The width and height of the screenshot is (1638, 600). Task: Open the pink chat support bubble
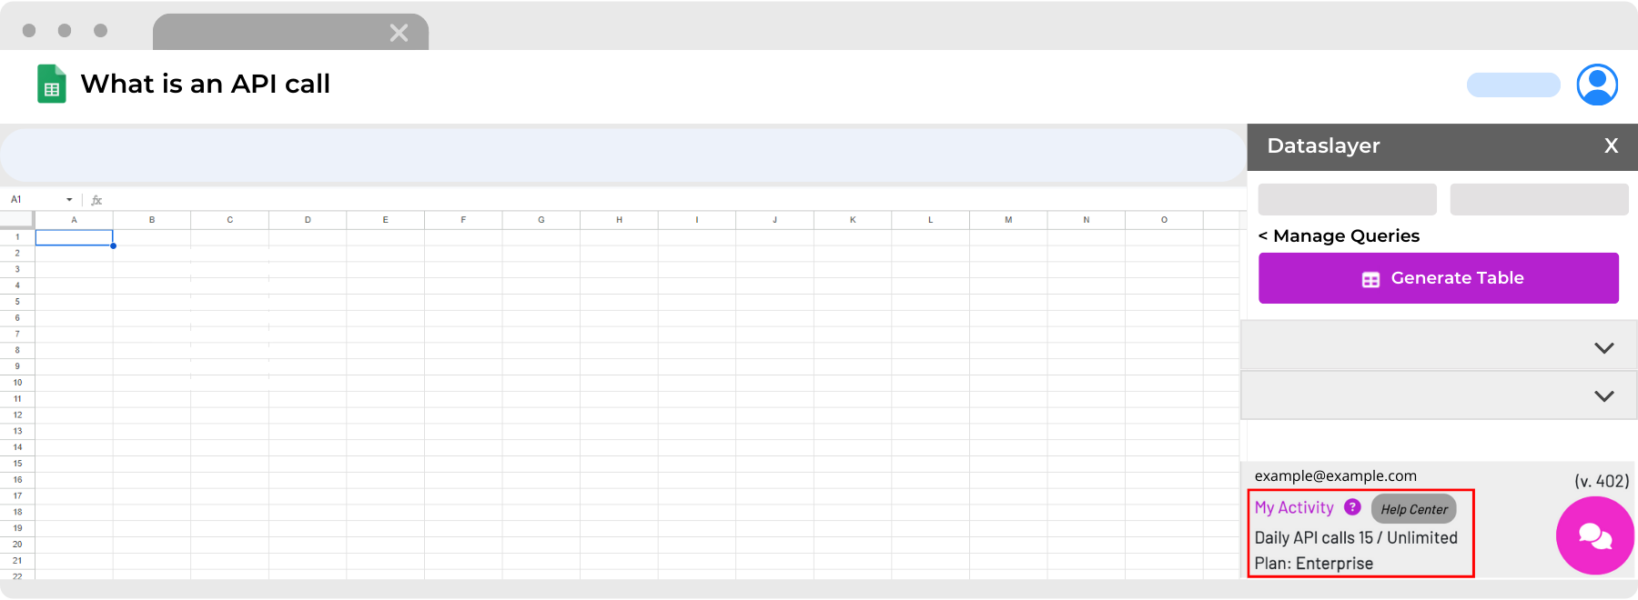1594,535
